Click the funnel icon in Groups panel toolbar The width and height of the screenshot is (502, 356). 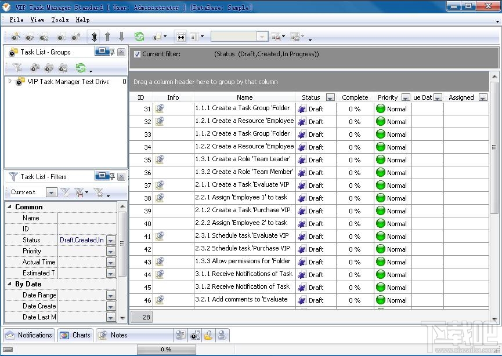[x=17, y=67]
